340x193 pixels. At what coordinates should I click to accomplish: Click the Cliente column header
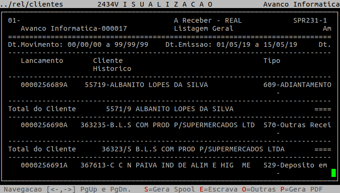click(x=108, y=61)
